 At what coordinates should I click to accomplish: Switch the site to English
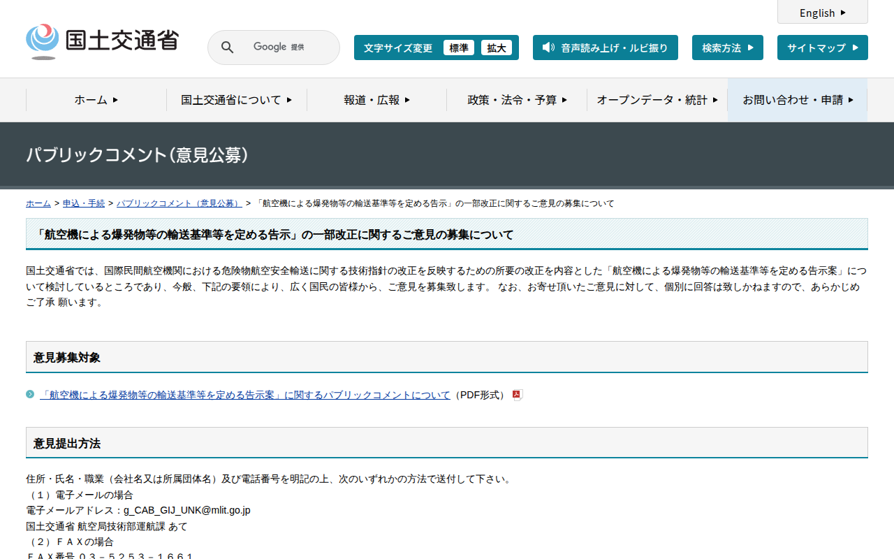pyautogui.click(x=823, y=13)
